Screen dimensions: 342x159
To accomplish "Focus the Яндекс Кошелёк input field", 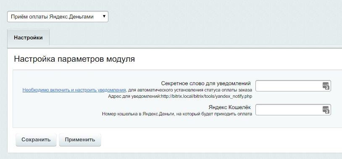I will coord(293,110).
